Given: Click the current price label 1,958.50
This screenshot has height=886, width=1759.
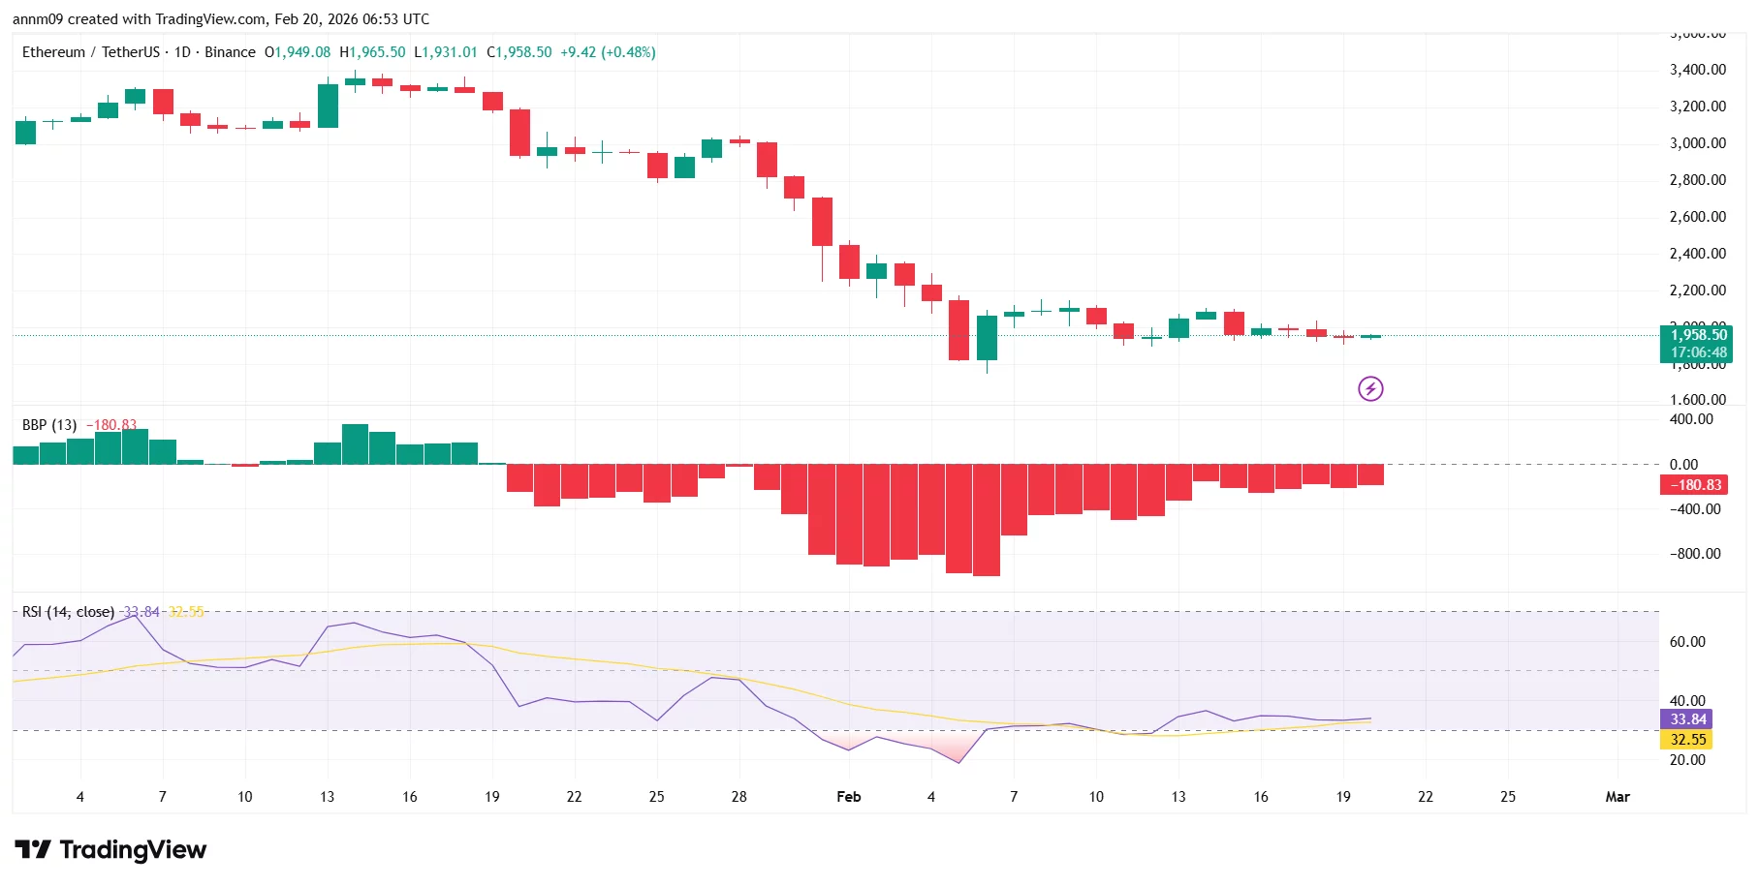Looking at the screenshot, I should click(x=1698, y=335).
